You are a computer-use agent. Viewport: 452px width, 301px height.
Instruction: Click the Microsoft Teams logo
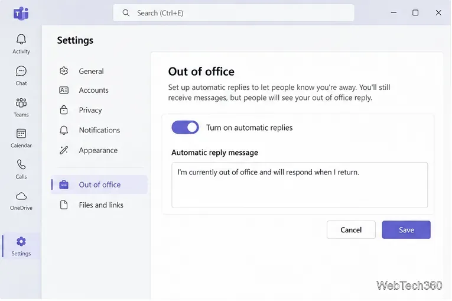click(x=21, y=13)
